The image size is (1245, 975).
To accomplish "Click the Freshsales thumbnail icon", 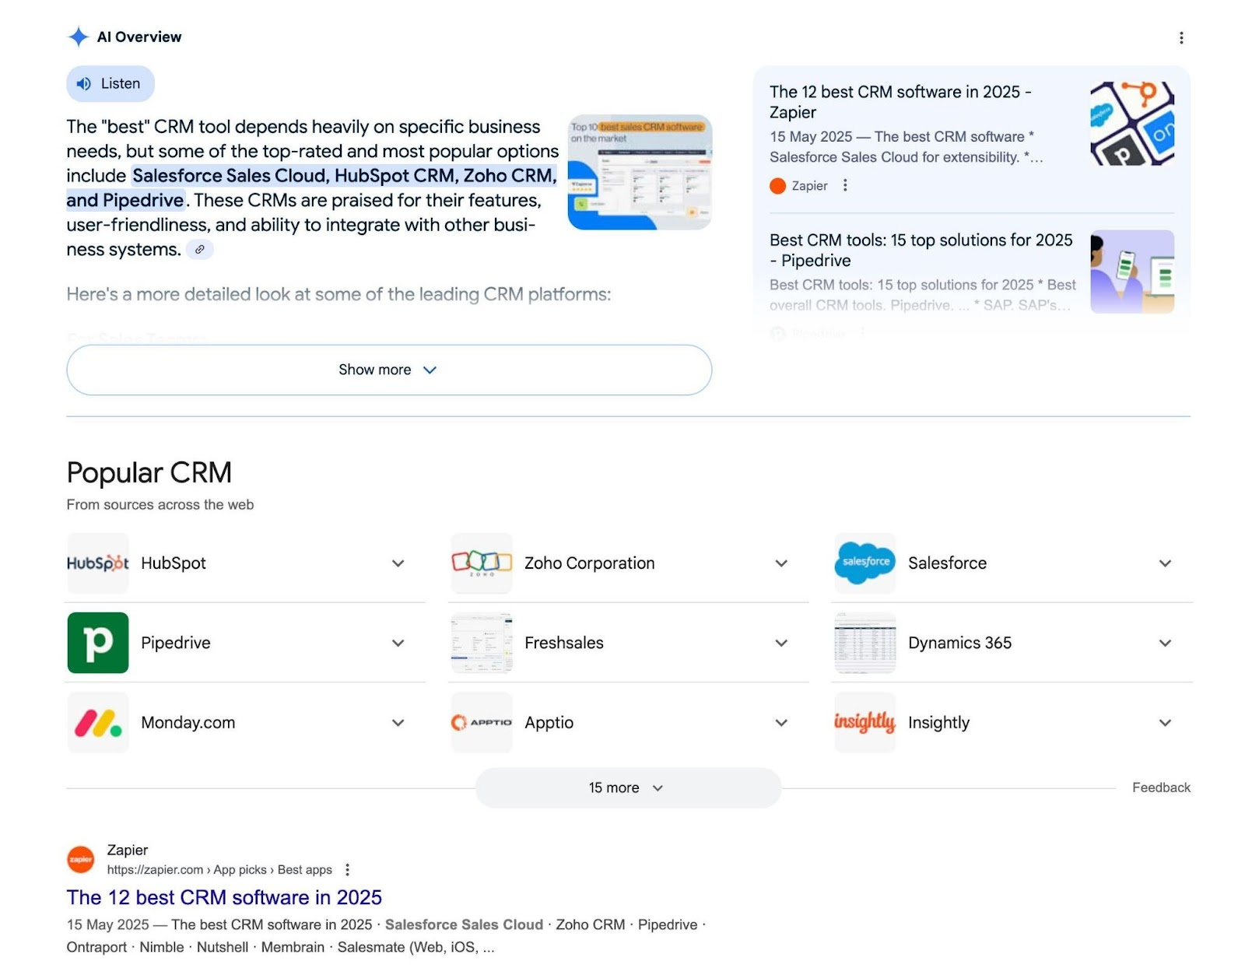I will (481, 643).
